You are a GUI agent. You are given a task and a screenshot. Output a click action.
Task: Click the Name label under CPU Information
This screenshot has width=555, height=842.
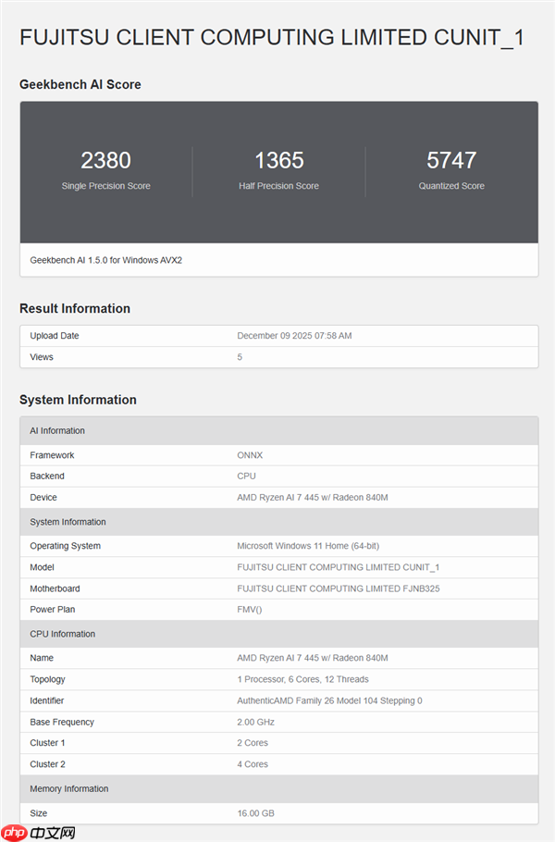click(42, 658)
